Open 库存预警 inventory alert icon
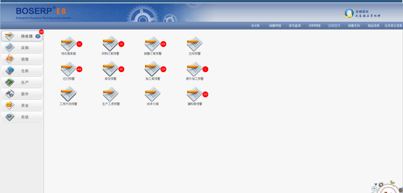Viewport: 403px width, 193px height. pos(110,69)
